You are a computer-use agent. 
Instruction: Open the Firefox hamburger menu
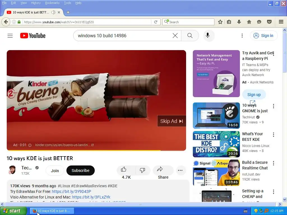[x=281, y=22]
